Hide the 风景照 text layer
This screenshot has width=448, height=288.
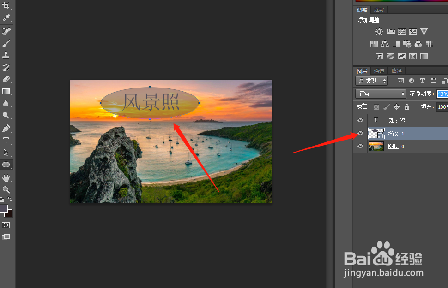tap(360, 120)
